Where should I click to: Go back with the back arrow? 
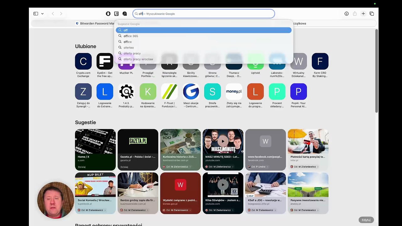[53, 14]
